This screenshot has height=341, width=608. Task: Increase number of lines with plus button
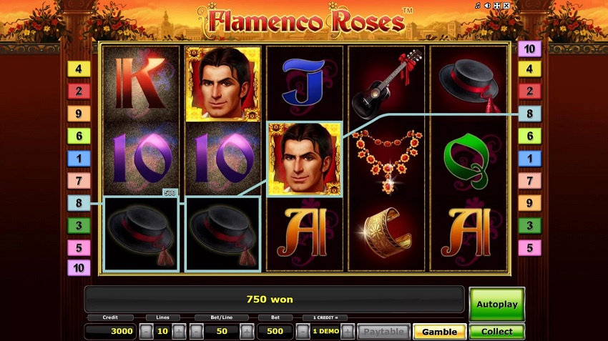click(179, 331)
